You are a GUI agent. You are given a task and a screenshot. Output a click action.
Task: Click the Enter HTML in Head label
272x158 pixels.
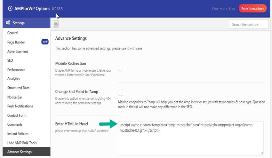click(71, 124)
